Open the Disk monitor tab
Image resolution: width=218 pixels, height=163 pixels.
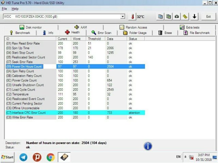pyautogui.click(x=30, y=28)
